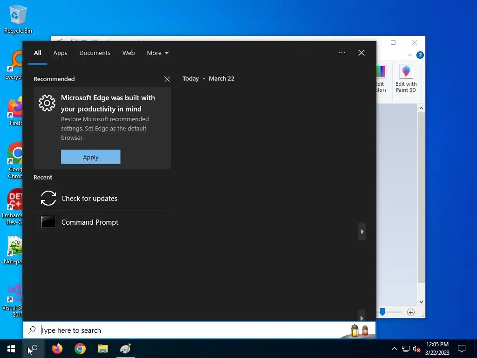Click the muted volume tray icon
Screen dimensions: 477x358
pos(416,349)
